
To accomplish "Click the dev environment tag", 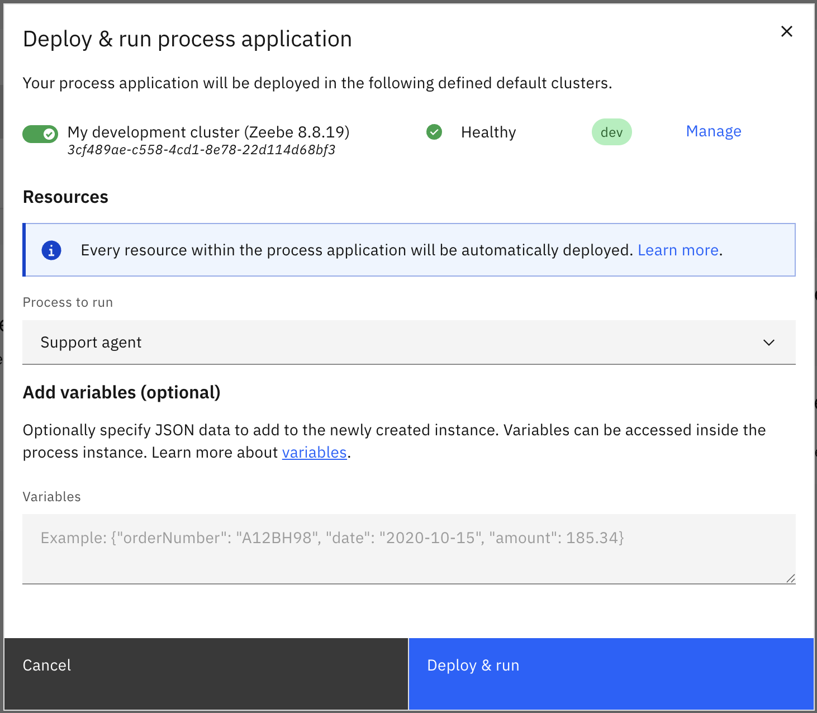I will pyautogui.click(x=611, y=132).
